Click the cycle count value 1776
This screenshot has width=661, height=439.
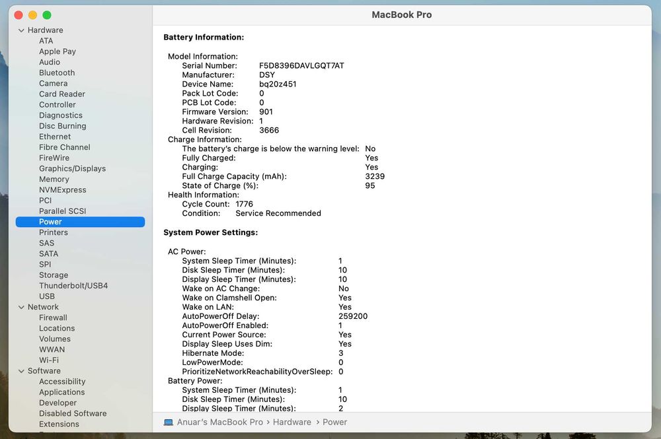coord(244,204)
